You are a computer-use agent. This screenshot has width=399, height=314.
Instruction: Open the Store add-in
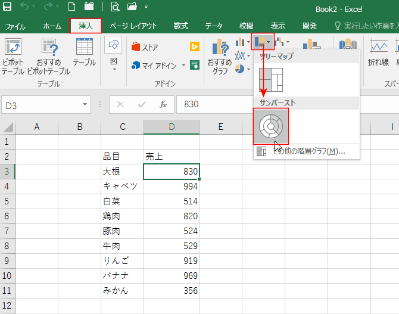click(145, 47)
